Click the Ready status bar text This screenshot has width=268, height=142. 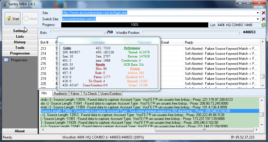click(x=7, y=137)
